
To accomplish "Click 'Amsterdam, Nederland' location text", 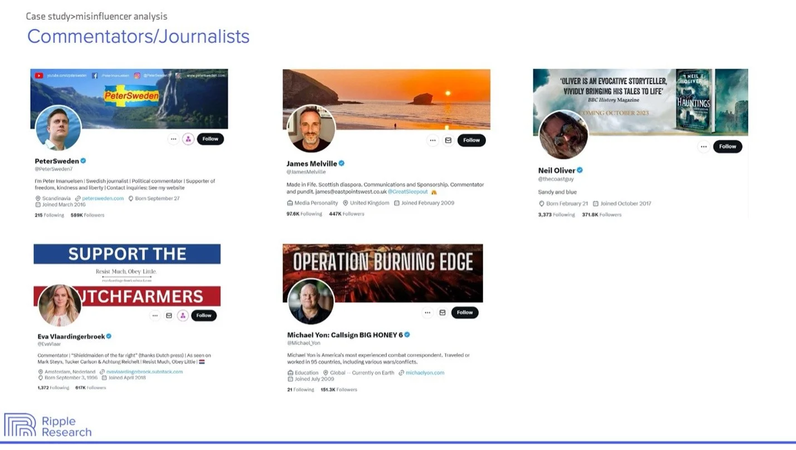I will click(x=70, y=372).
